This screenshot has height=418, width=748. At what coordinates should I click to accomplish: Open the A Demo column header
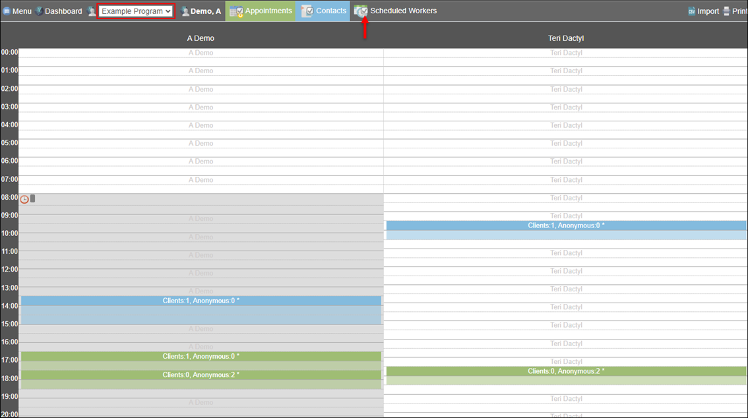(201, 38)
